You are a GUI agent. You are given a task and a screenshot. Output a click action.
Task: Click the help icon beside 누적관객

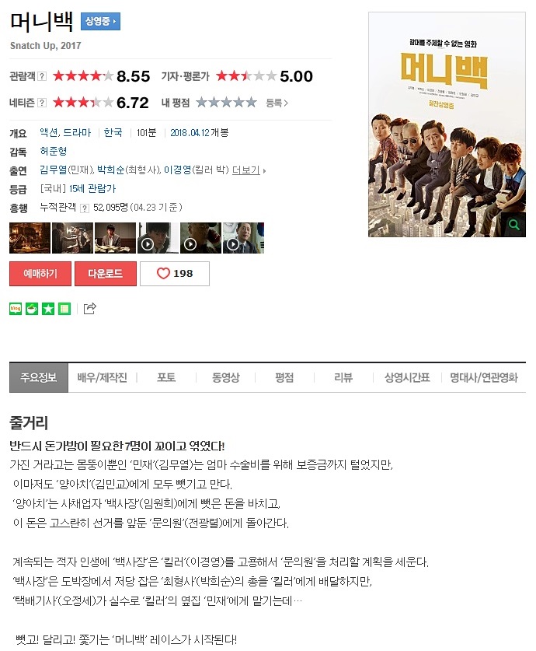coord(84,208)
